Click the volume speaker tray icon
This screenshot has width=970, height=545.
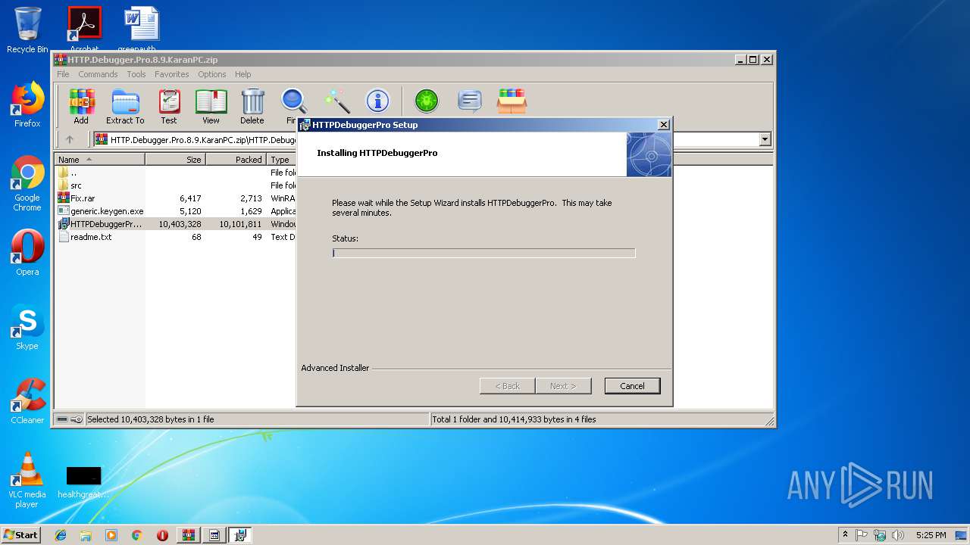(x=898, y=535)
